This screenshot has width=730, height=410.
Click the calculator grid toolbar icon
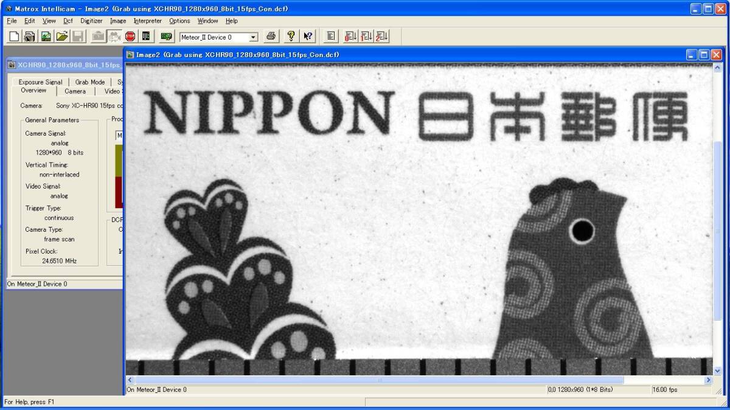(145, 36)
